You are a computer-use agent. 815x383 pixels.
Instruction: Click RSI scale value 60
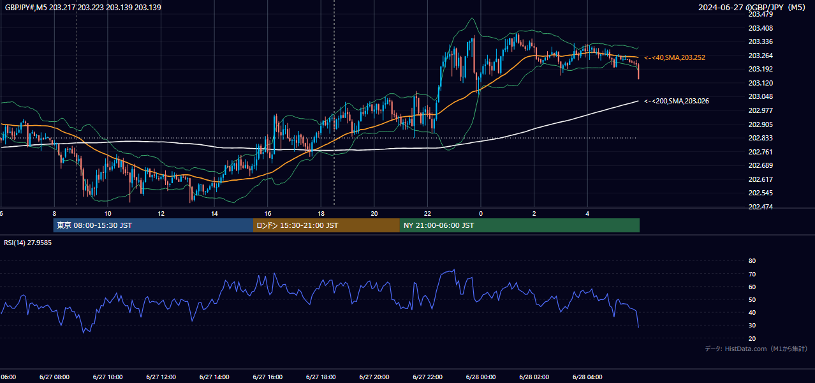tap(752, 287)
